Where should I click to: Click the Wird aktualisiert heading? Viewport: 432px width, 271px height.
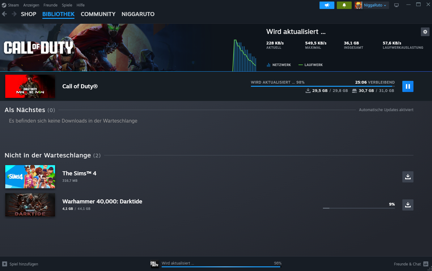[x=296, y=32]
